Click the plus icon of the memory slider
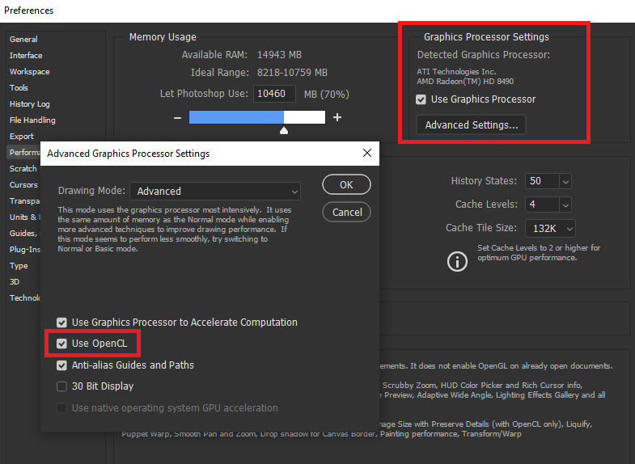The image size is (635, 464). tap(337, 117)
